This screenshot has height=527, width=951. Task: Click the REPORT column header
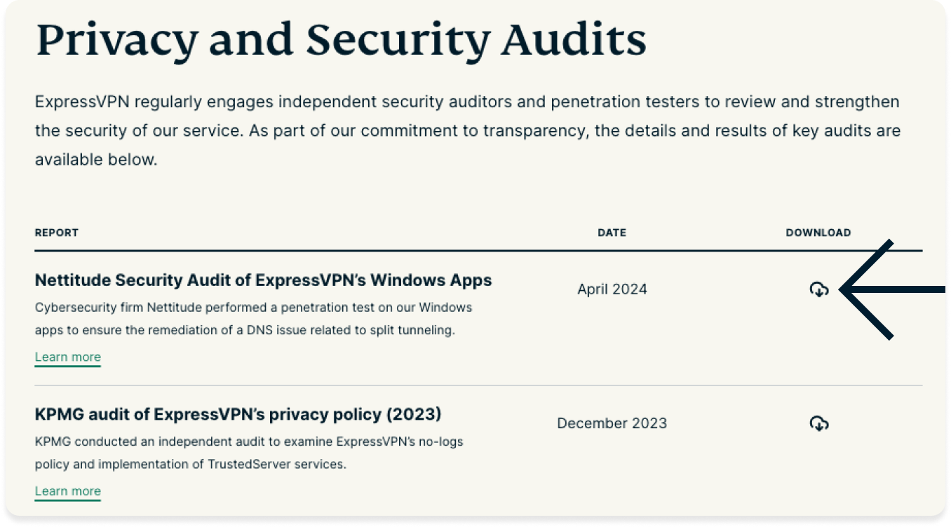pyautogui.click(x=57, y=233)
